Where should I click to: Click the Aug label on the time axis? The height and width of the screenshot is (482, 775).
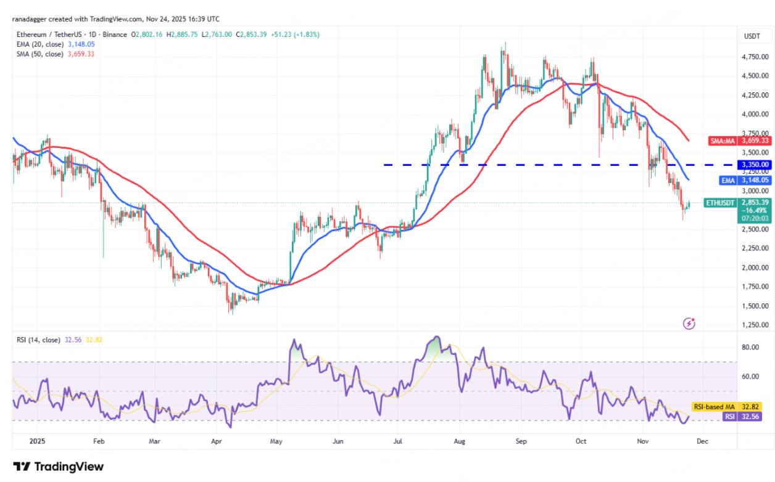459,442
